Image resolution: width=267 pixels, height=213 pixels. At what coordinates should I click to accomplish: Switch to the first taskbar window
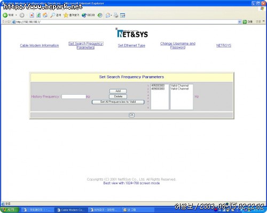pos(38,210)
